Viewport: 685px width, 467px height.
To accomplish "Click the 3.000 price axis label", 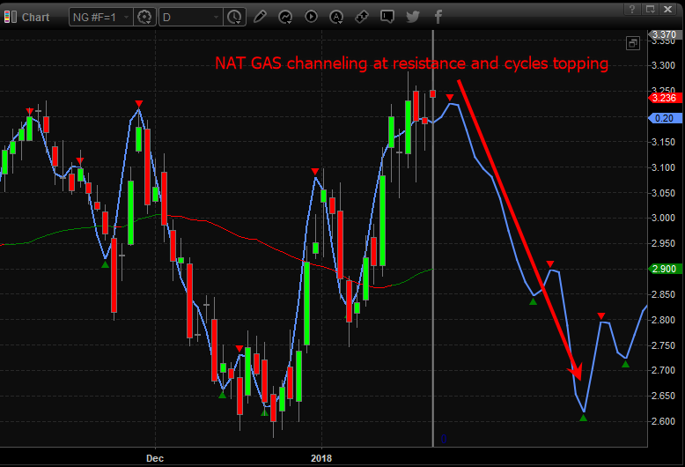I will [663, 218].
